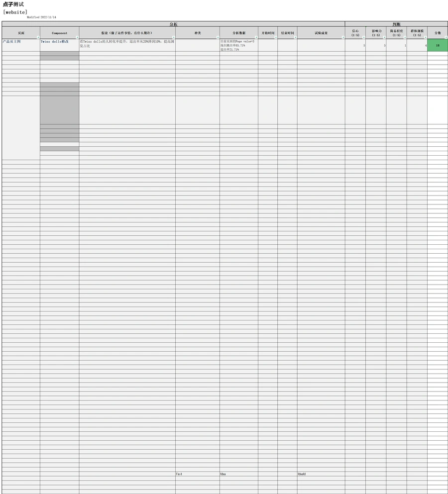The image size is (448, 494).
Task: Select the 群体规模 value cell showing 4
Action: tap(417, 45)
